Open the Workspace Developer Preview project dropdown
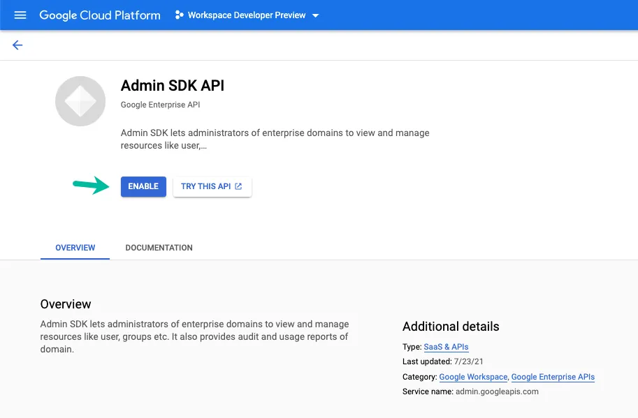 coord(246,15)
